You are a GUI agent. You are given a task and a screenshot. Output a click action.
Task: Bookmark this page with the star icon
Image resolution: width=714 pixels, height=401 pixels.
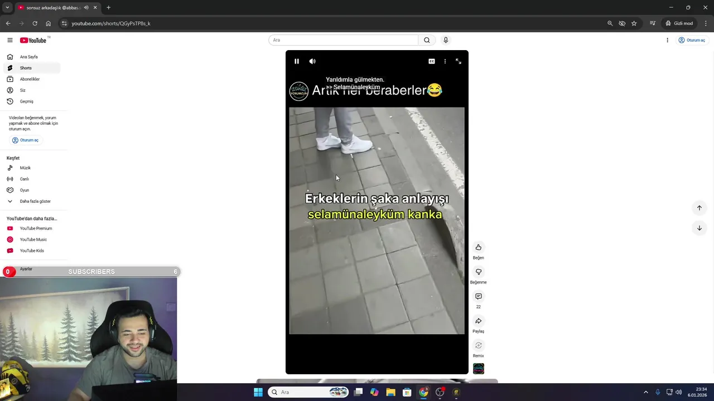pyautogui.click(x=634, y=23)
